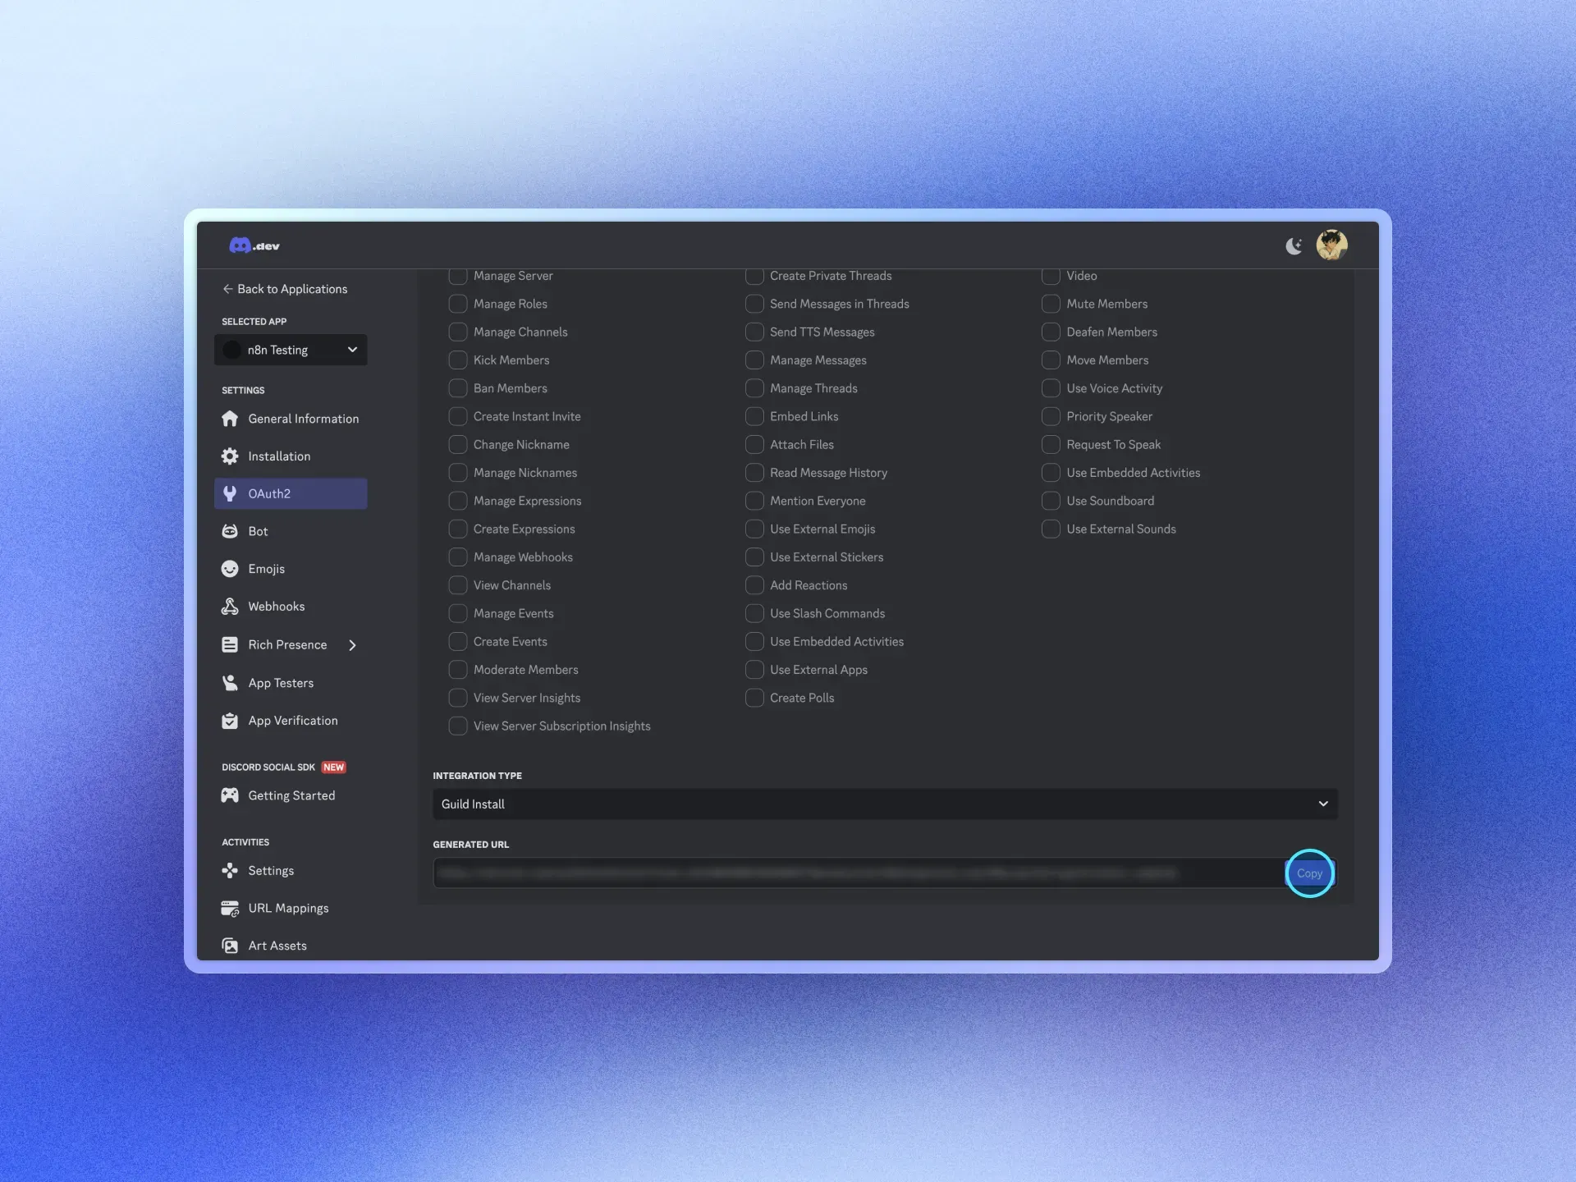
Task: Expand the Rich Presence submenu chevron
Action: (x=353, y=645)
